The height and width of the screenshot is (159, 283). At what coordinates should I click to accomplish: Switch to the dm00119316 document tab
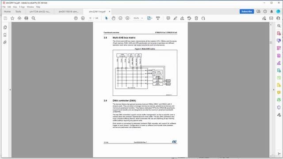click(69, 11)
